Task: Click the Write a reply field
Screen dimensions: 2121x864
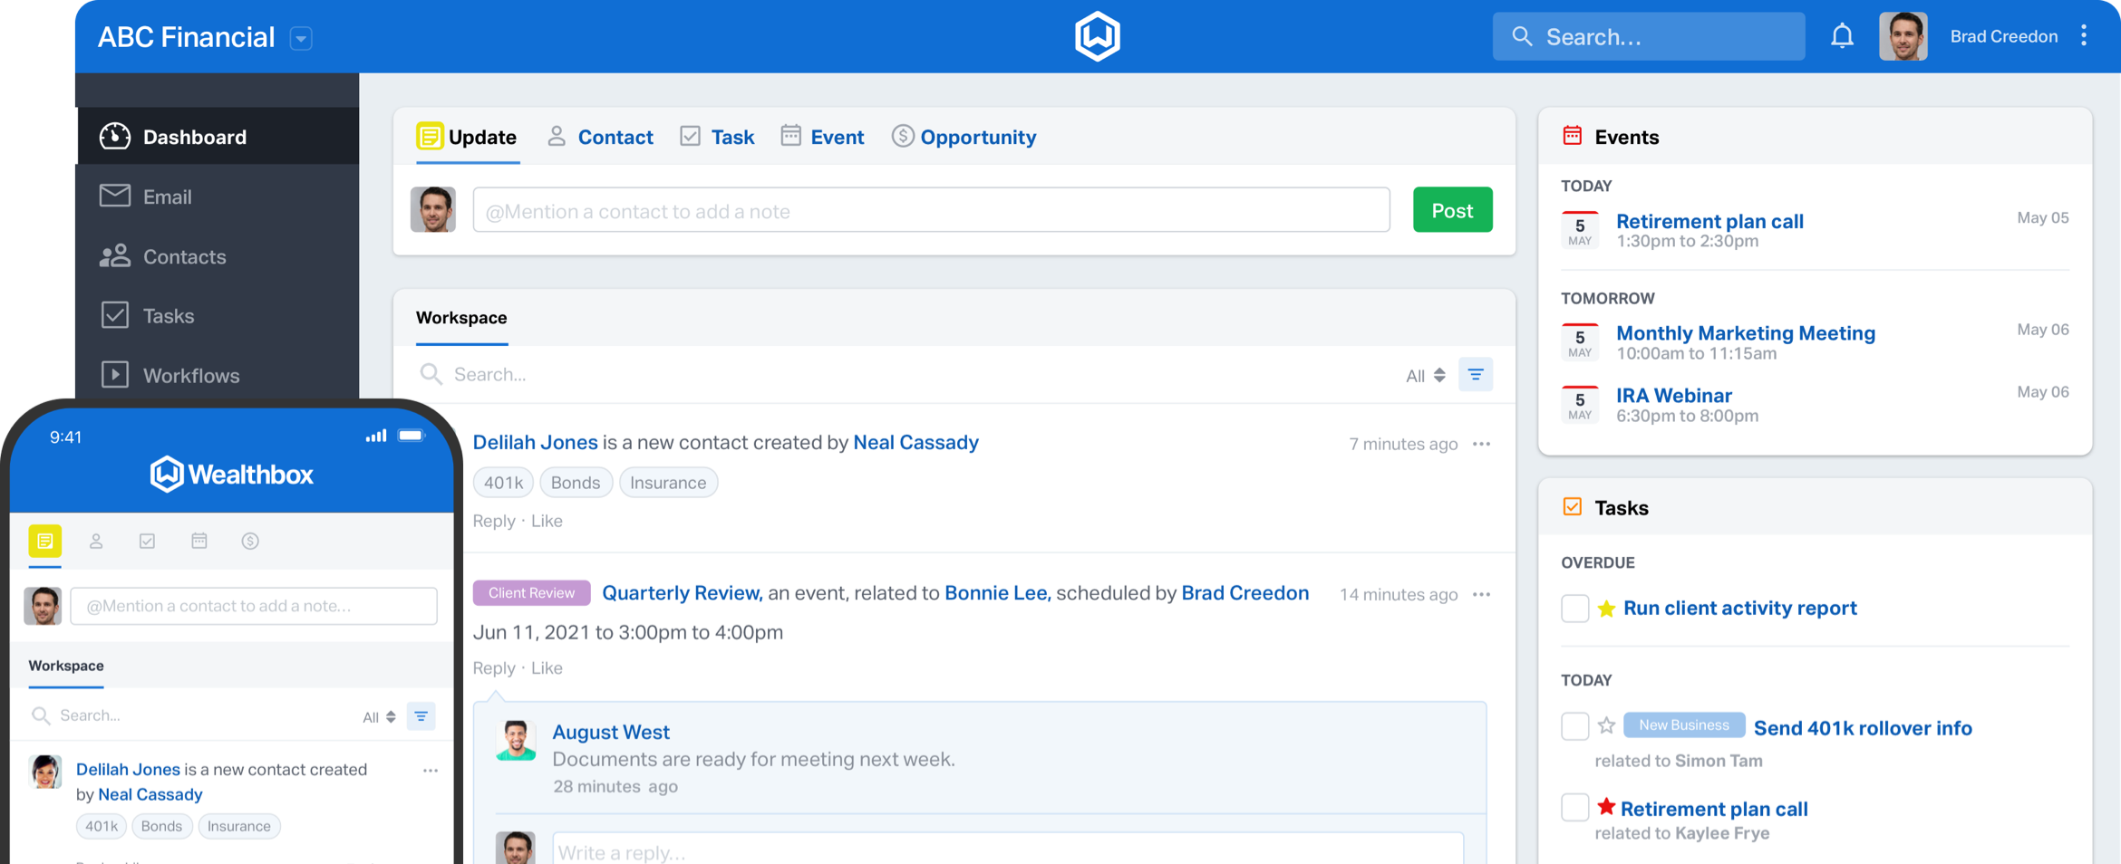Action: point(1007,850)
